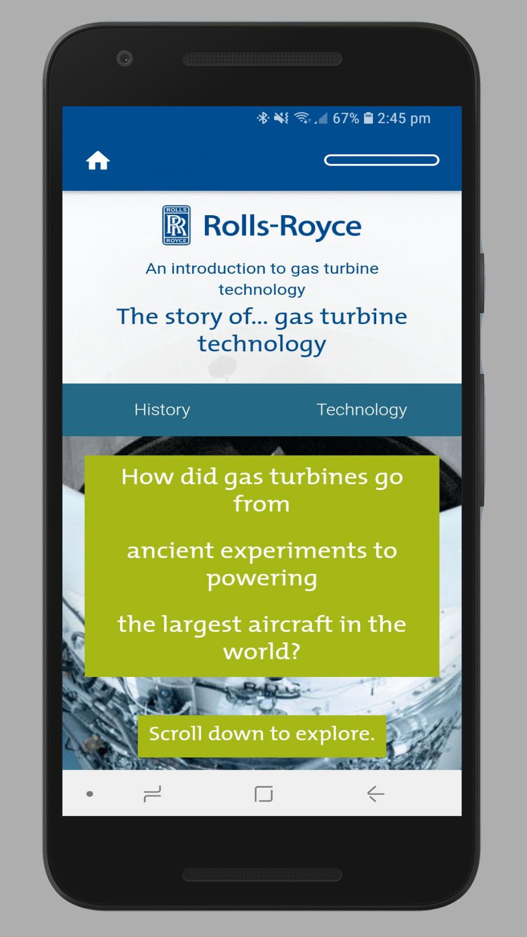The height and width of the screenshot is (937, 527).
Task: Click the 'ancient experiments to powering' text
Action: [x=262, y=564]
